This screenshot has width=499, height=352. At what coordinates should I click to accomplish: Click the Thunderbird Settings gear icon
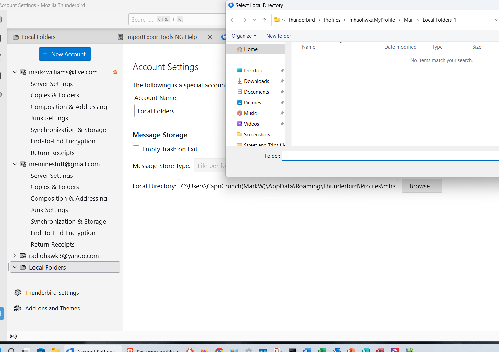(x=18, y=292)
